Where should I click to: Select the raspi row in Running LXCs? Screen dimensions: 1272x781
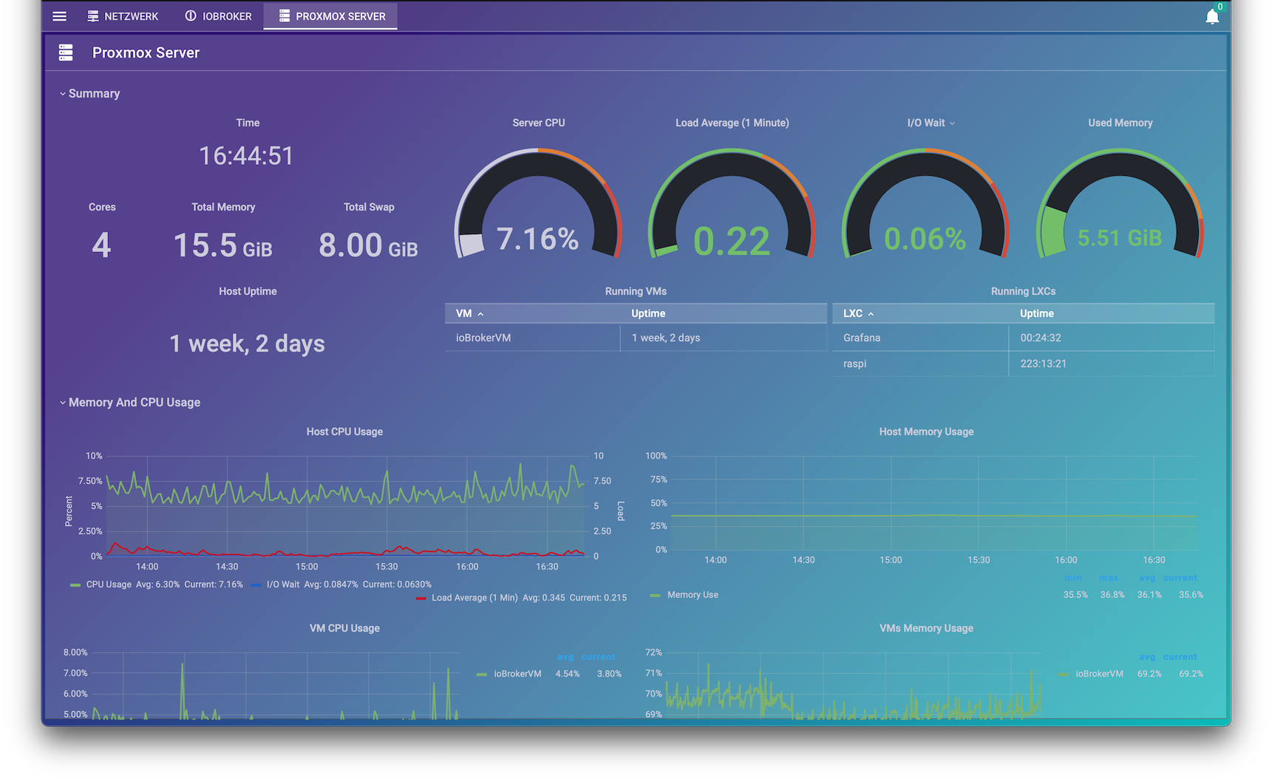[x=1023, y=364]
